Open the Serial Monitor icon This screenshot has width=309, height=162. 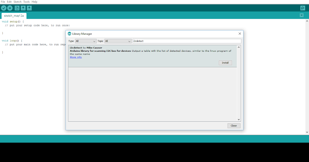[x=302, y=8]
